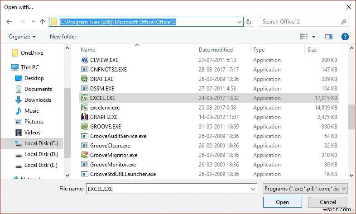Select the GrooveMigrator.exe icon
This screenshot has height=214, width=356.
click(84, 155)
